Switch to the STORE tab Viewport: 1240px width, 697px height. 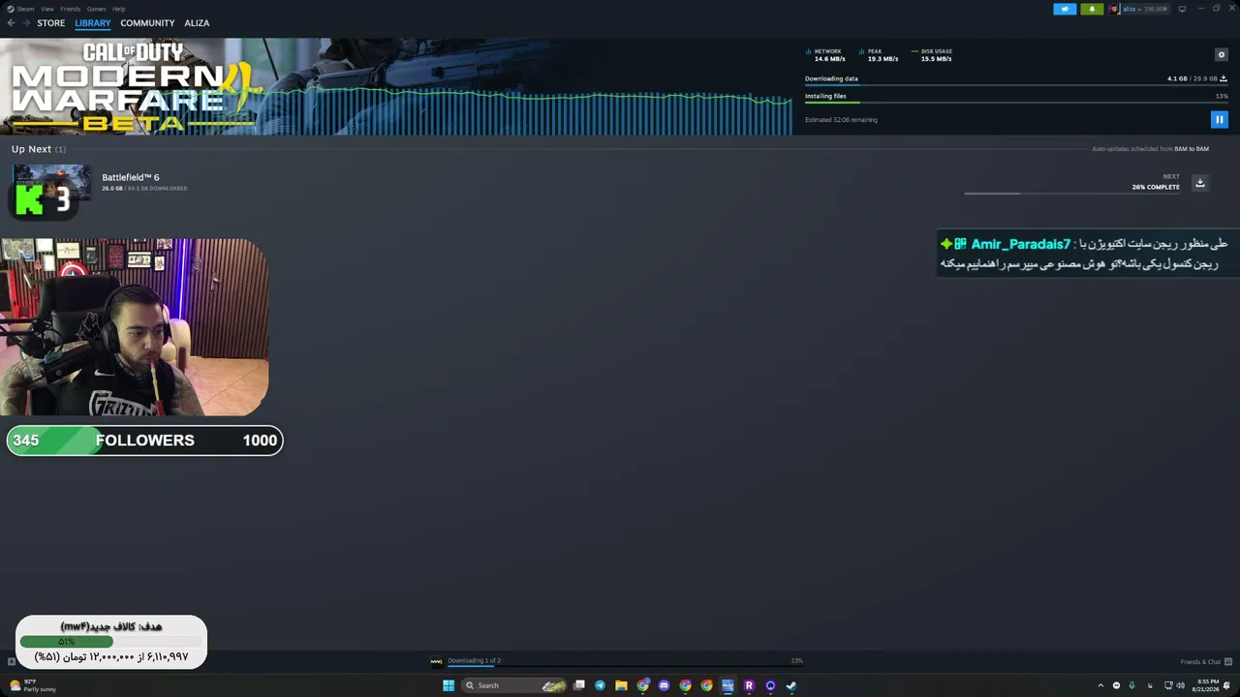pos(51,23)
